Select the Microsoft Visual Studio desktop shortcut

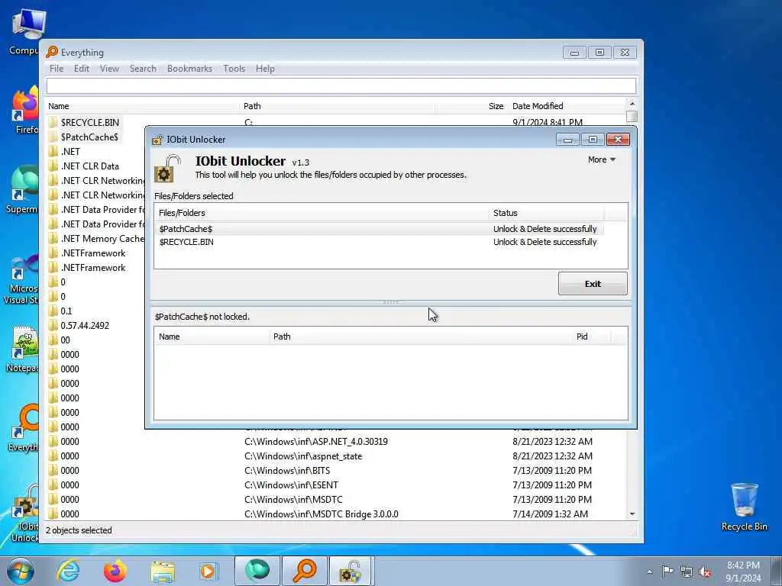21,279
